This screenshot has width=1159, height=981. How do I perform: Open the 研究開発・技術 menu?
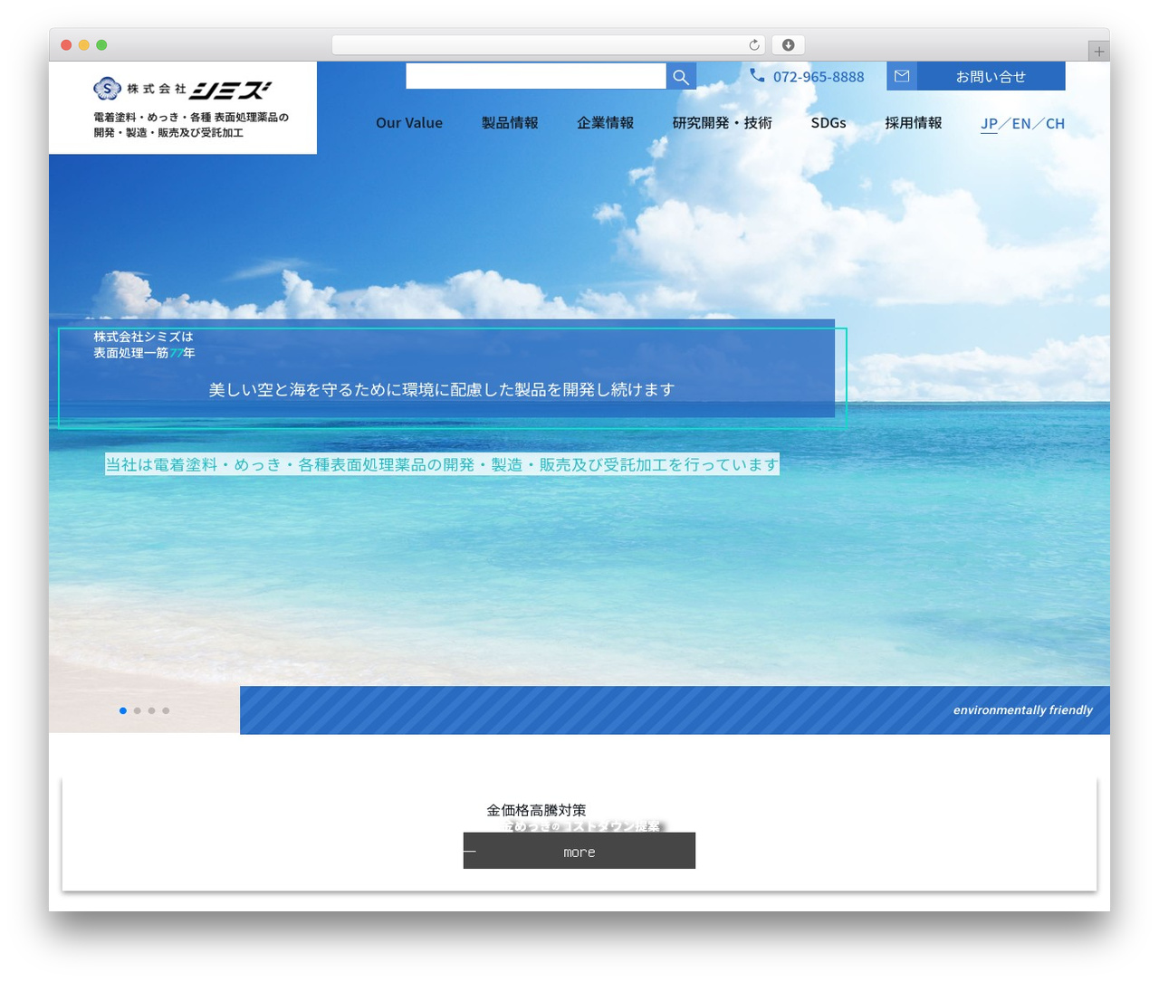[x=722, y=123]
